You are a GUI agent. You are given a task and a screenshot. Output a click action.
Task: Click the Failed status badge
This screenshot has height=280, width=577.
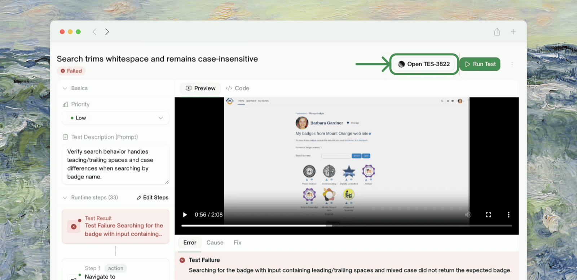[71, 71]
